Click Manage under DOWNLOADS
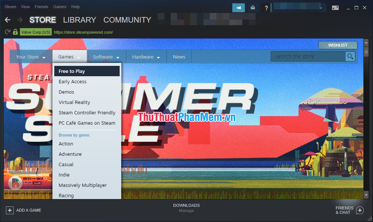The width and height of the screenshot is (373, 222). click(x=186, y=211)
